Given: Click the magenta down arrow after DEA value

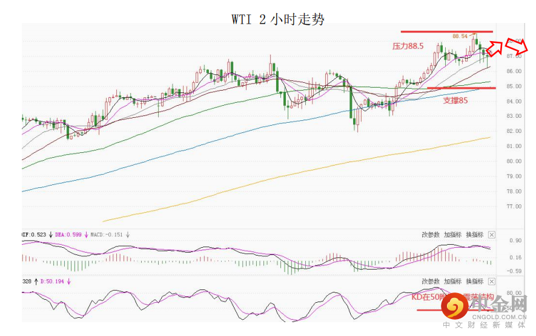Looking at the screenshot, I should click(86, 234).
